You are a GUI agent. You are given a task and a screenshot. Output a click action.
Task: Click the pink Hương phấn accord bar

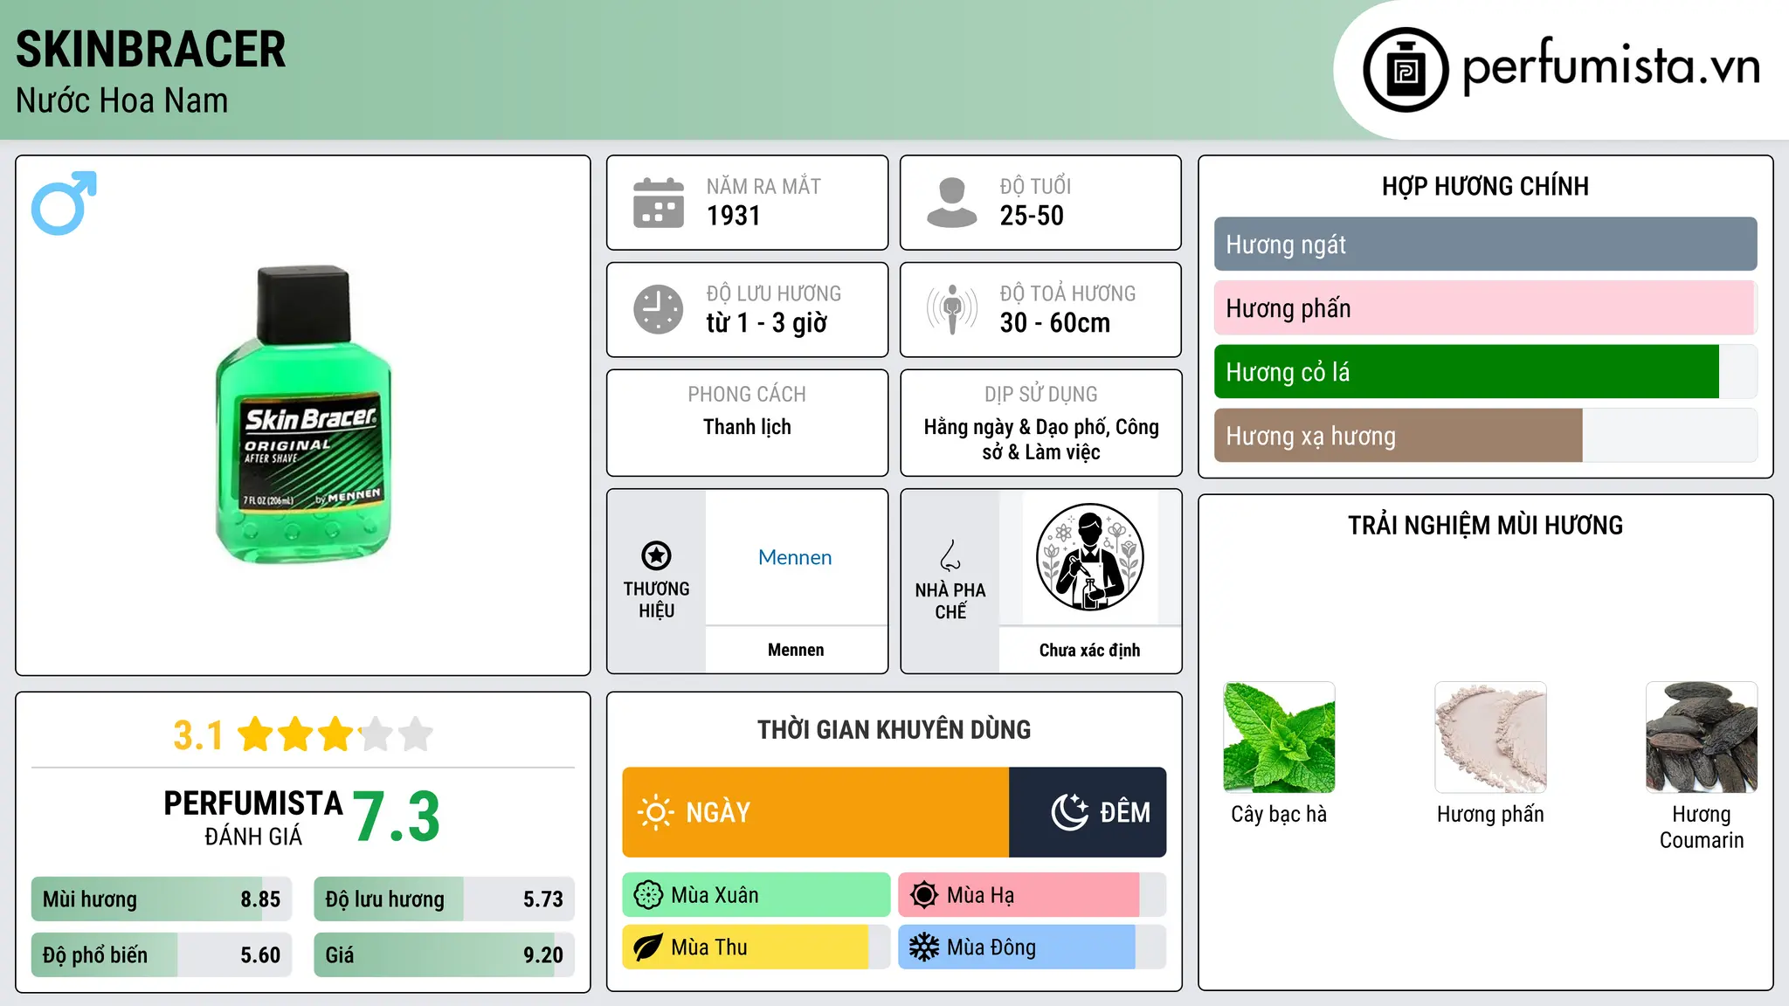pos(1485,308)
